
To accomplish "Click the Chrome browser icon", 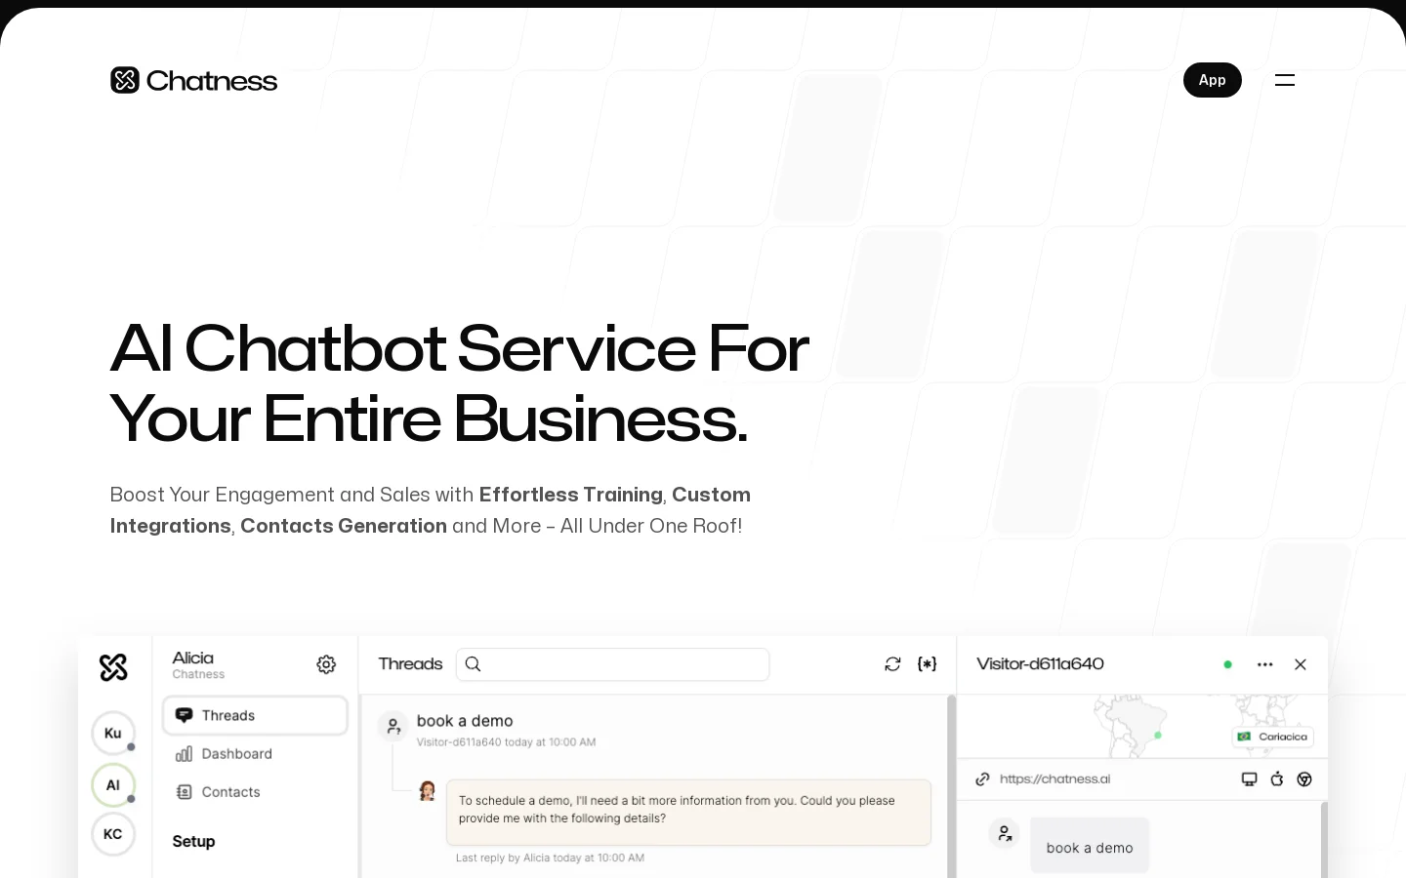I will [1304, 778].
